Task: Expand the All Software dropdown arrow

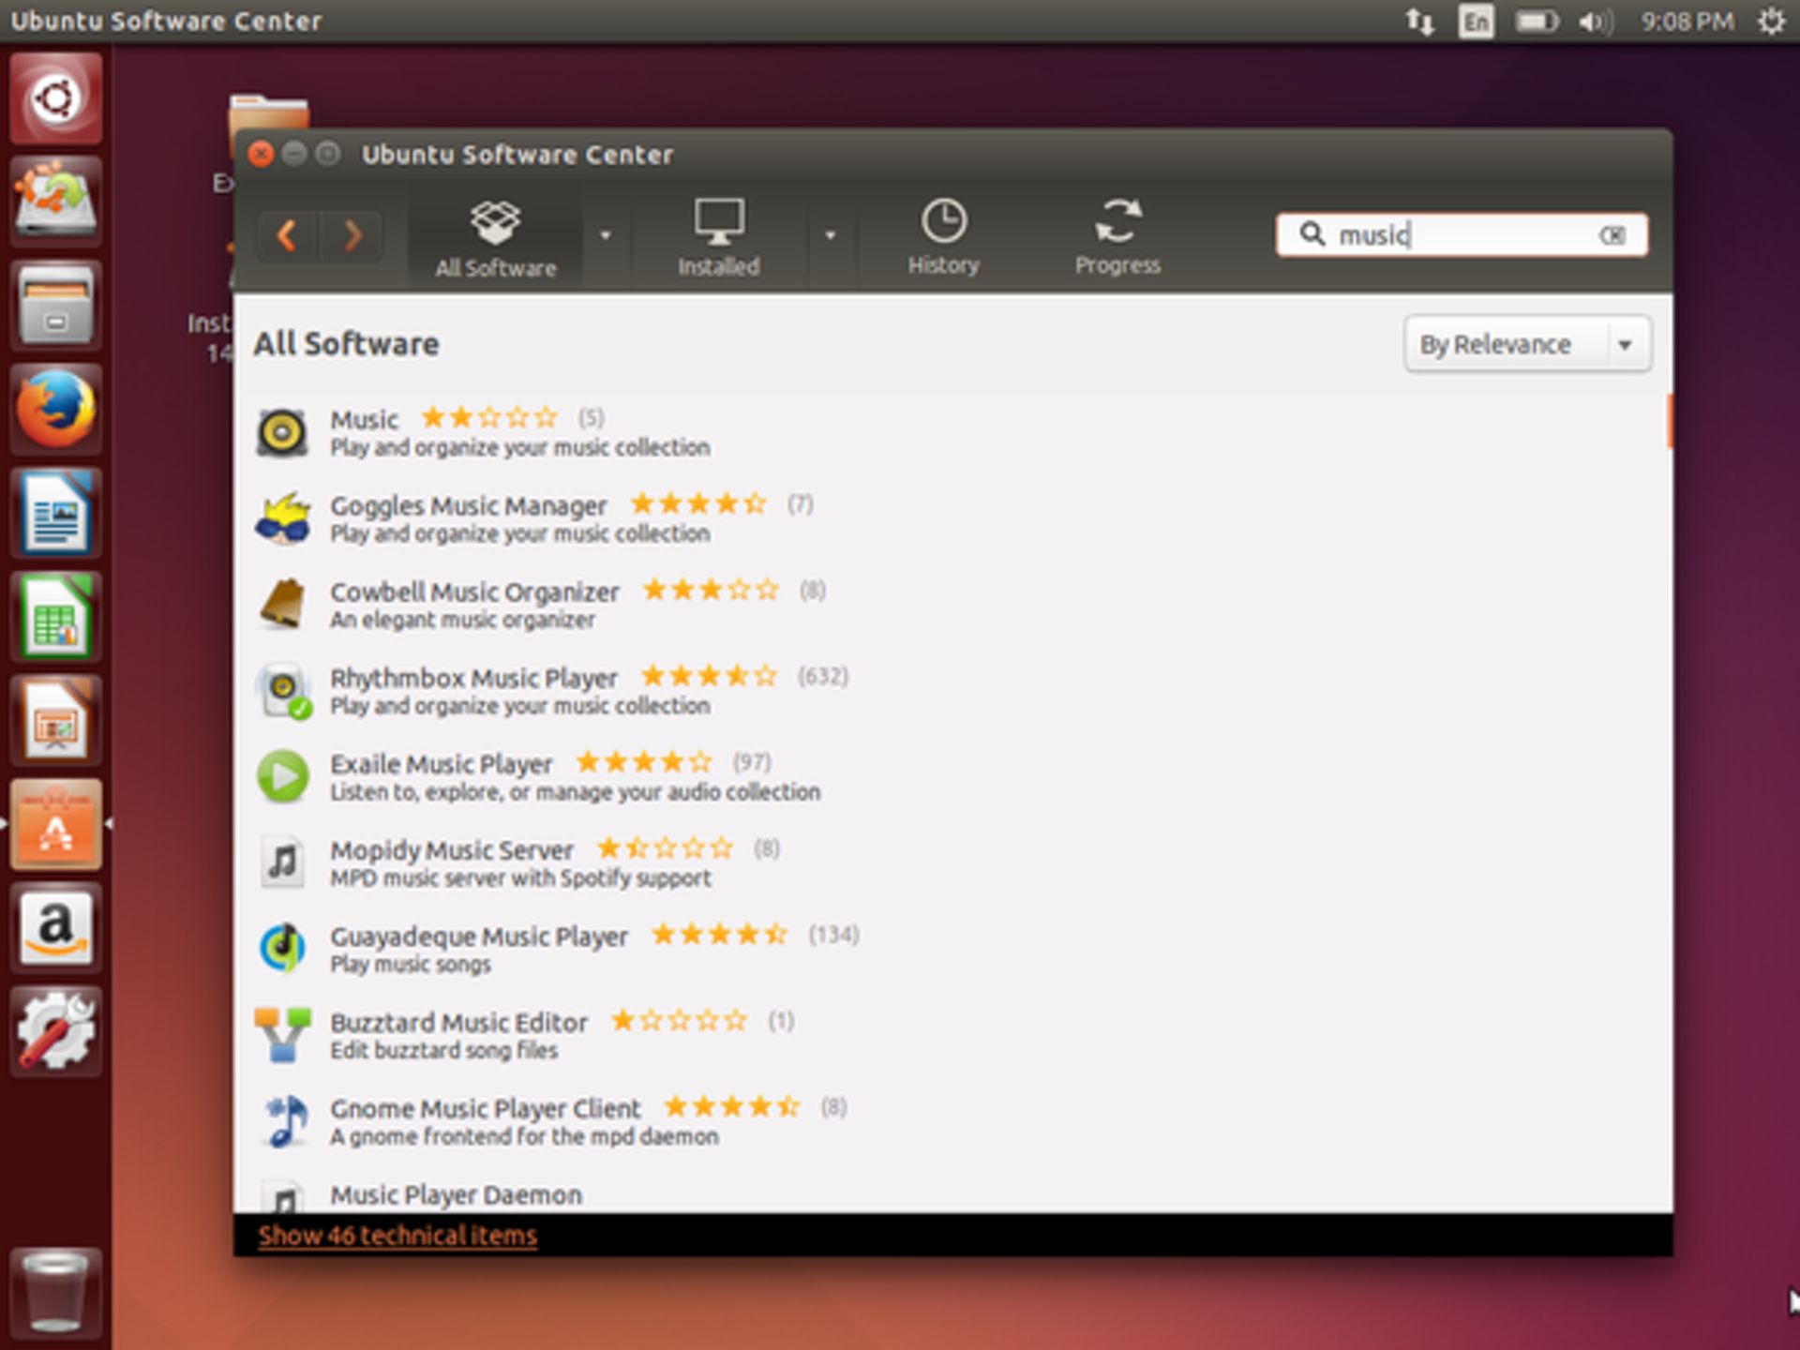Action: pos(606,235)
